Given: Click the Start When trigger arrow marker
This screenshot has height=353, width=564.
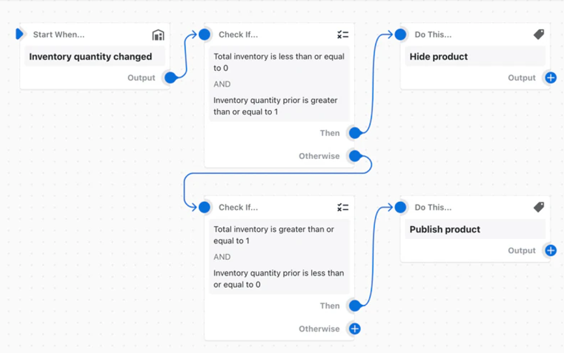Looking at the screenshot, I should (x=20, y=34).
